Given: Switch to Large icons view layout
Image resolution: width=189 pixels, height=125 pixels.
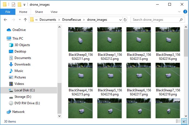Looking at the screenshot, I should (x=184, y=121).
